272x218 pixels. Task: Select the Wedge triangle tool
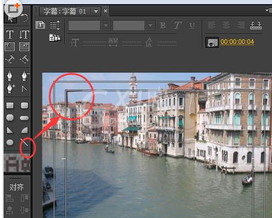coord(10,130)
